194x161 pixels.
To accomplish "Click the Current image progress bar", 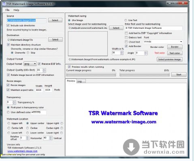I will [x=91, y=75].
